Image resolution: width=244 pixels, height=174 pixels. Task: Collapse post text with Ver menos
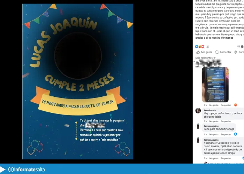[227, 38]
